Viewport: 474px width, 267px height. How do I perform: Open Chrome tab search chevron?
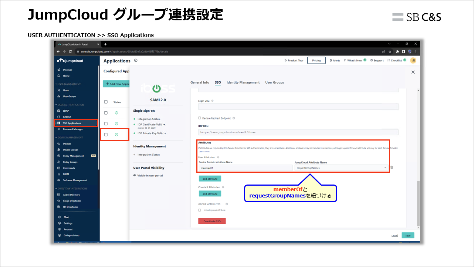(x=389, y=44)
